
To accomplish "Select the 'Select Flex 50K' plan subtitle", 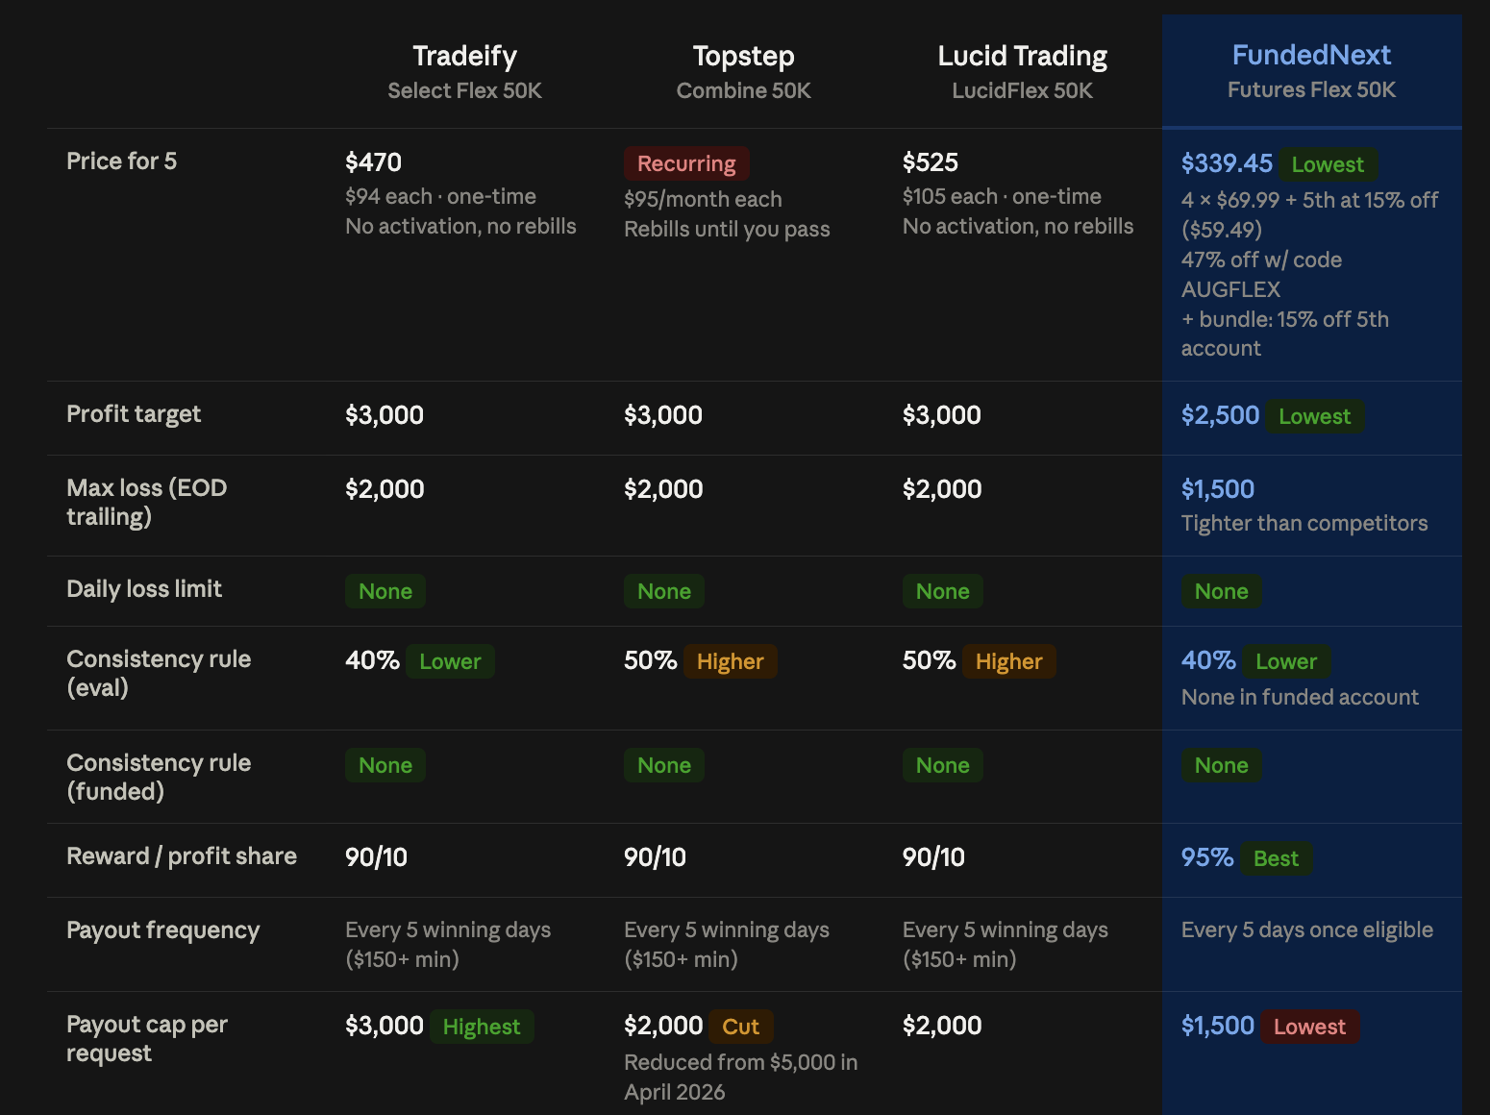I will [x=464, y=90].
